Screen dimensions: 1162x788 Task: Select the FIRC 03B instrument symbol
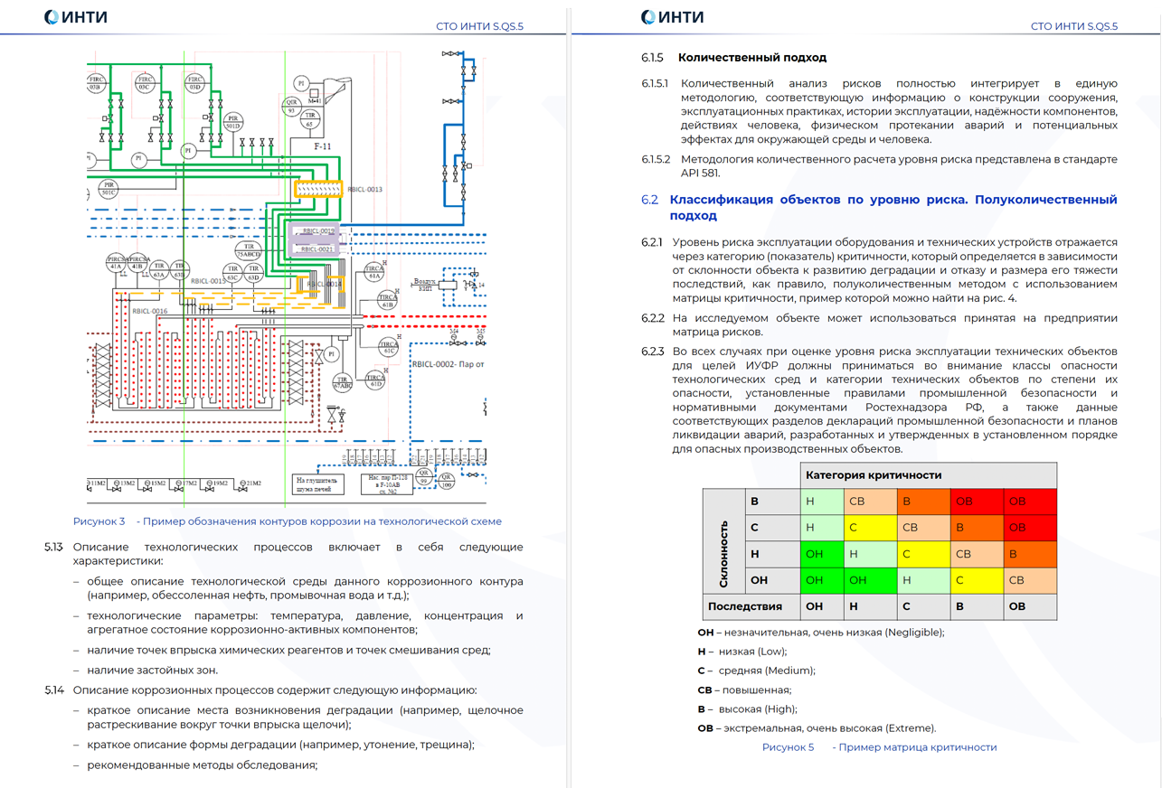(x=96, y=84)
